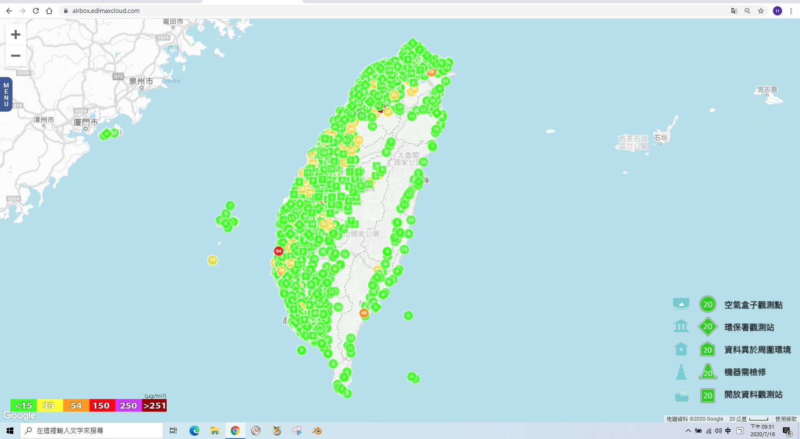
Task: Zoom in the map with plus button
Action: click(x=16, y=35)
